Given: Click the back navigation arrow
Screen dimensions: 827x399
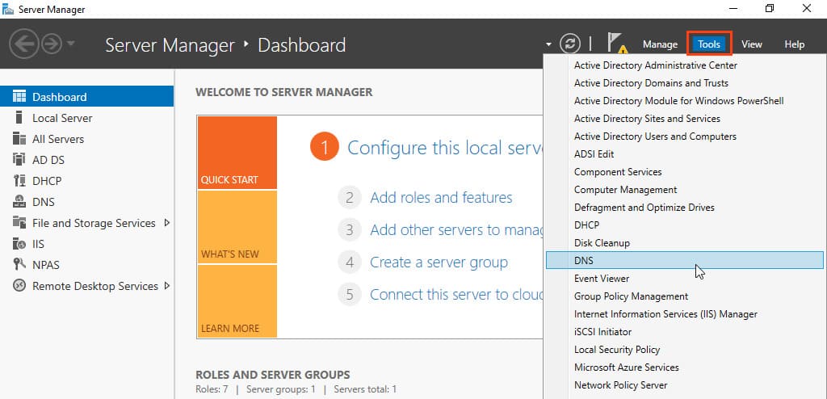Looking at the screenshot, I should (24, 44).
